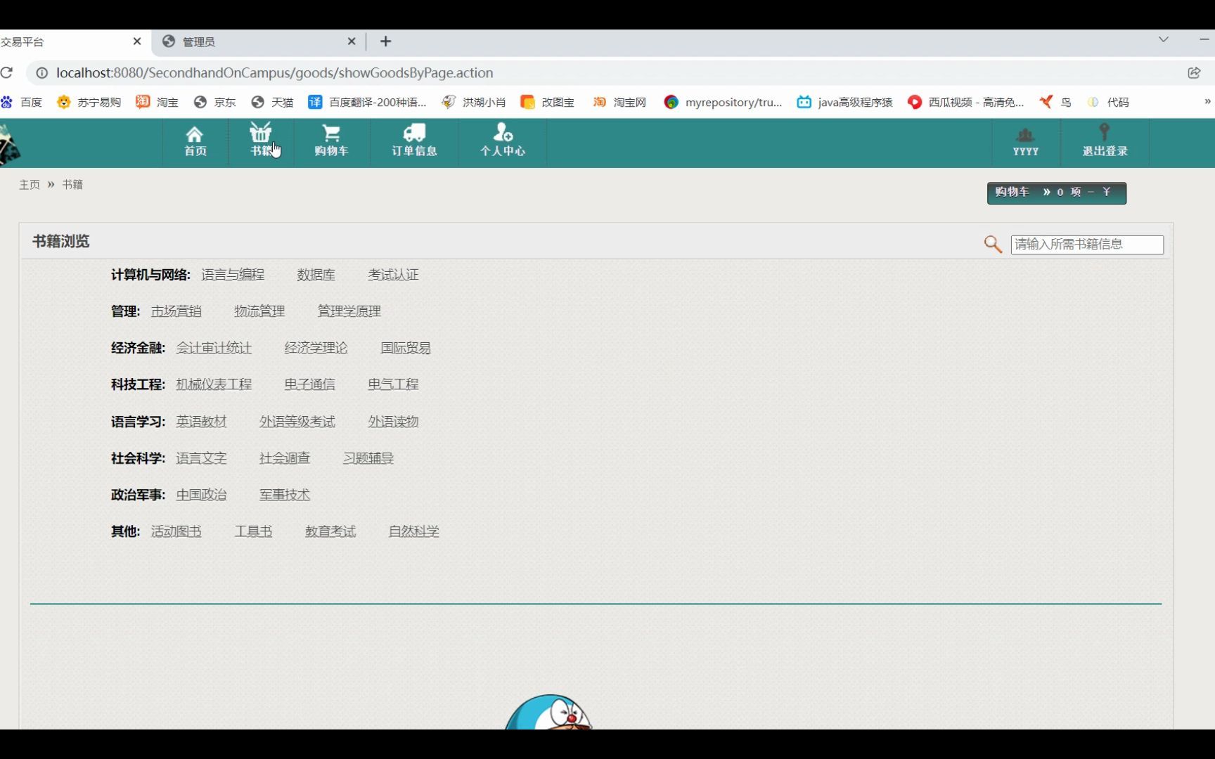Open the 市场营销 category
Viewport: 1215px width, 759px height.
point(176,311)
